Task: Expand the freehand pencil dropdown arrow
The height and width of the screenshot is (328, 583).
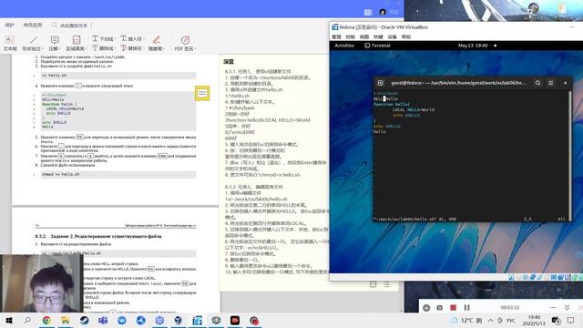Action: pyautogui.click(x=164, y=48)
